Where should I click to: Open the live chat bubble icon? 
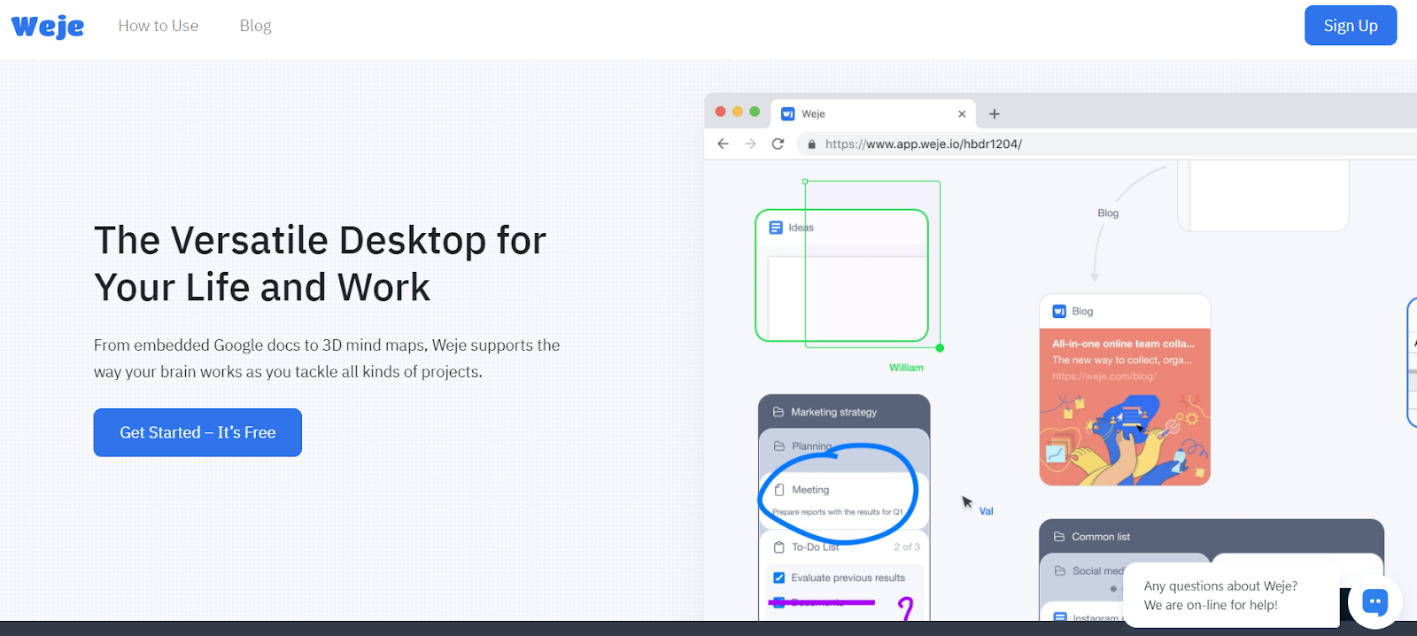coord(1374,601)
